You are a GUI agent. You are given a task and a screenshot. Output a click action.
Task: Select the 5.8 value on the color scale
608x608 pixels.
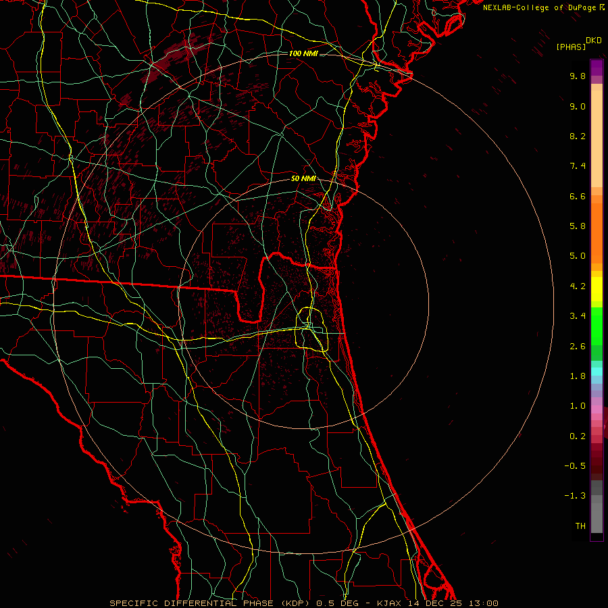click(578, 226)
